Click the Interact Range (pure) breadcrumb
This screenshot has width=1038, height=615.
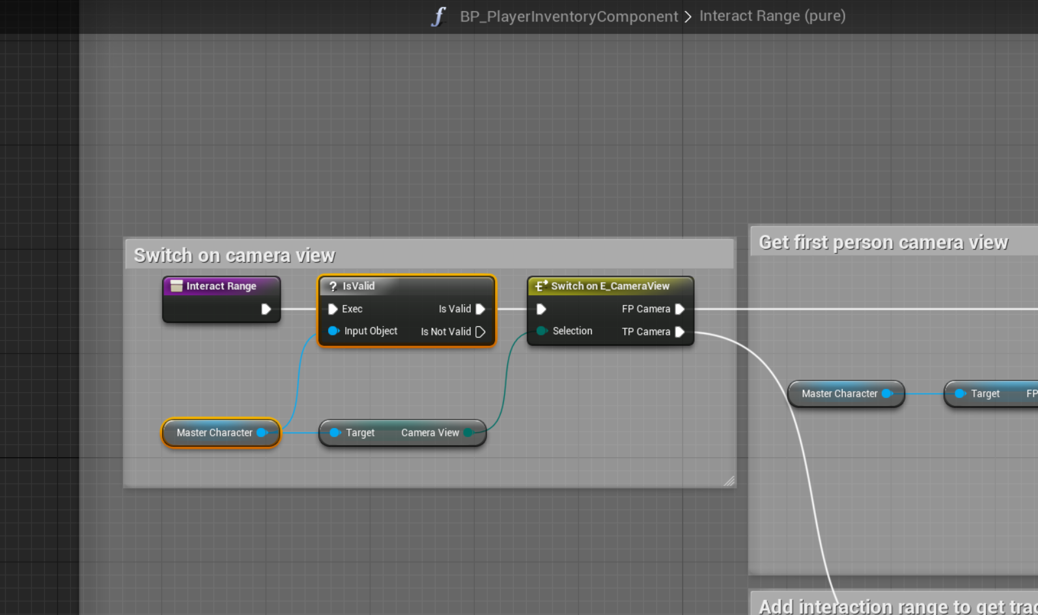pyautogui.click(x=772, y=16)
